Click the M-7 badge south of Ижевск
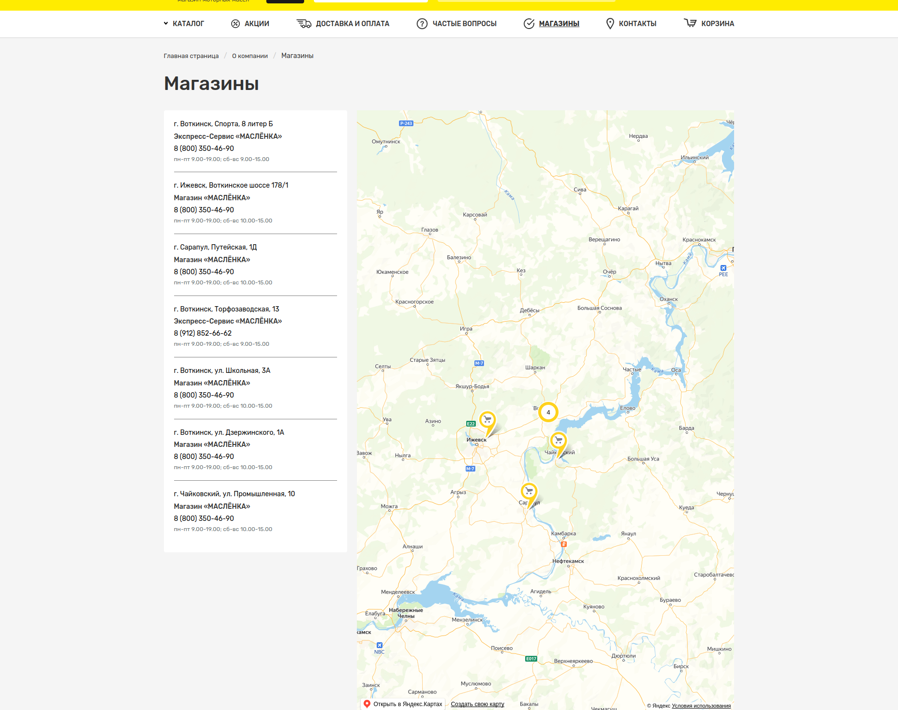This screenshot has width=898, height=710. [470, 469]
